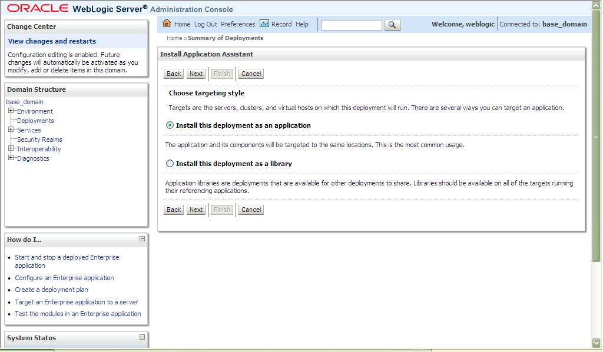This screenshot has height=352, width=603.
Task: Click the top Cancel button
Action: click(x=251, y=74)
